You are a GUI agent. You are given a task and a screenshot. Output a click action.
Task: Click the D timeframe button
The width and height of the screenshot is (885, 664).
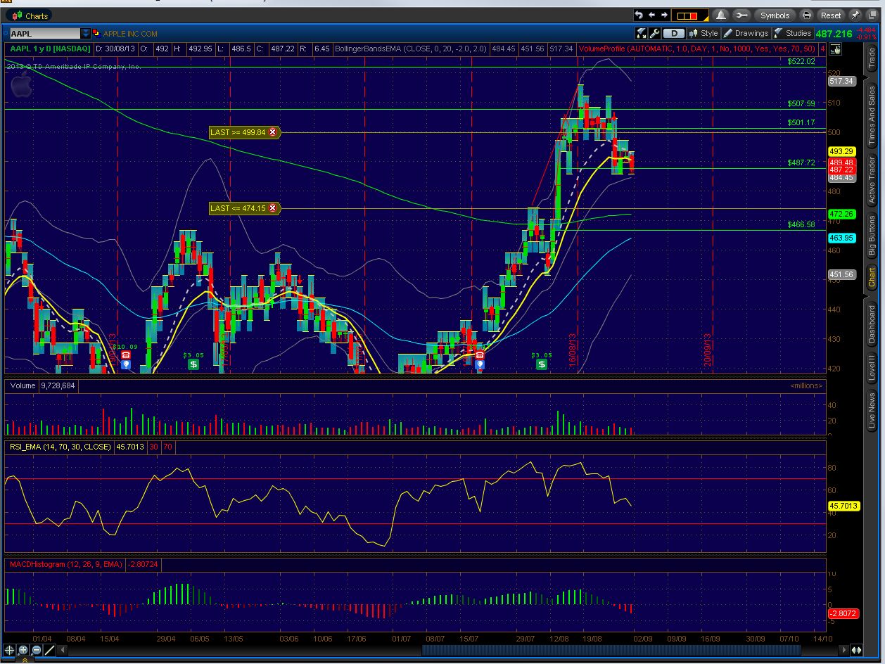pos(674,33)
